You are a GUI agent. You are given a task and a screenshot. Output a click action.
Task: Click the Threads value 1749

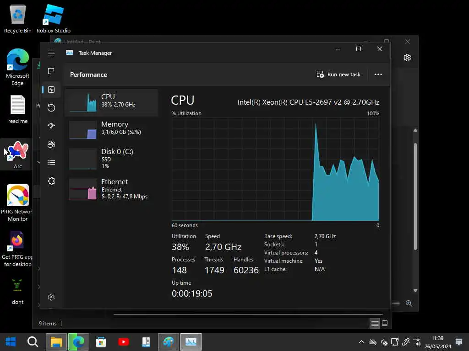[x=214, y=271]
